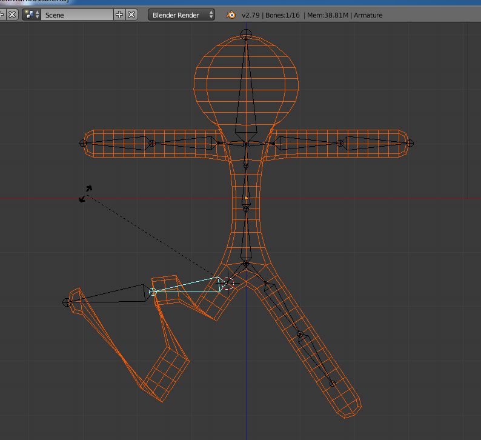The height and width of the screenshot is (440, 481).
Task: Select the inner bone of the left arm
Action: (x=184, y=143)
